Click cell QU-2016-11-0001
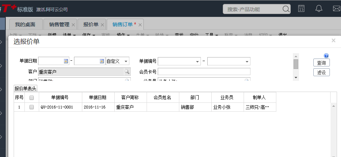The height and width of the screenshot is (157, 341). tap(60, 107)
